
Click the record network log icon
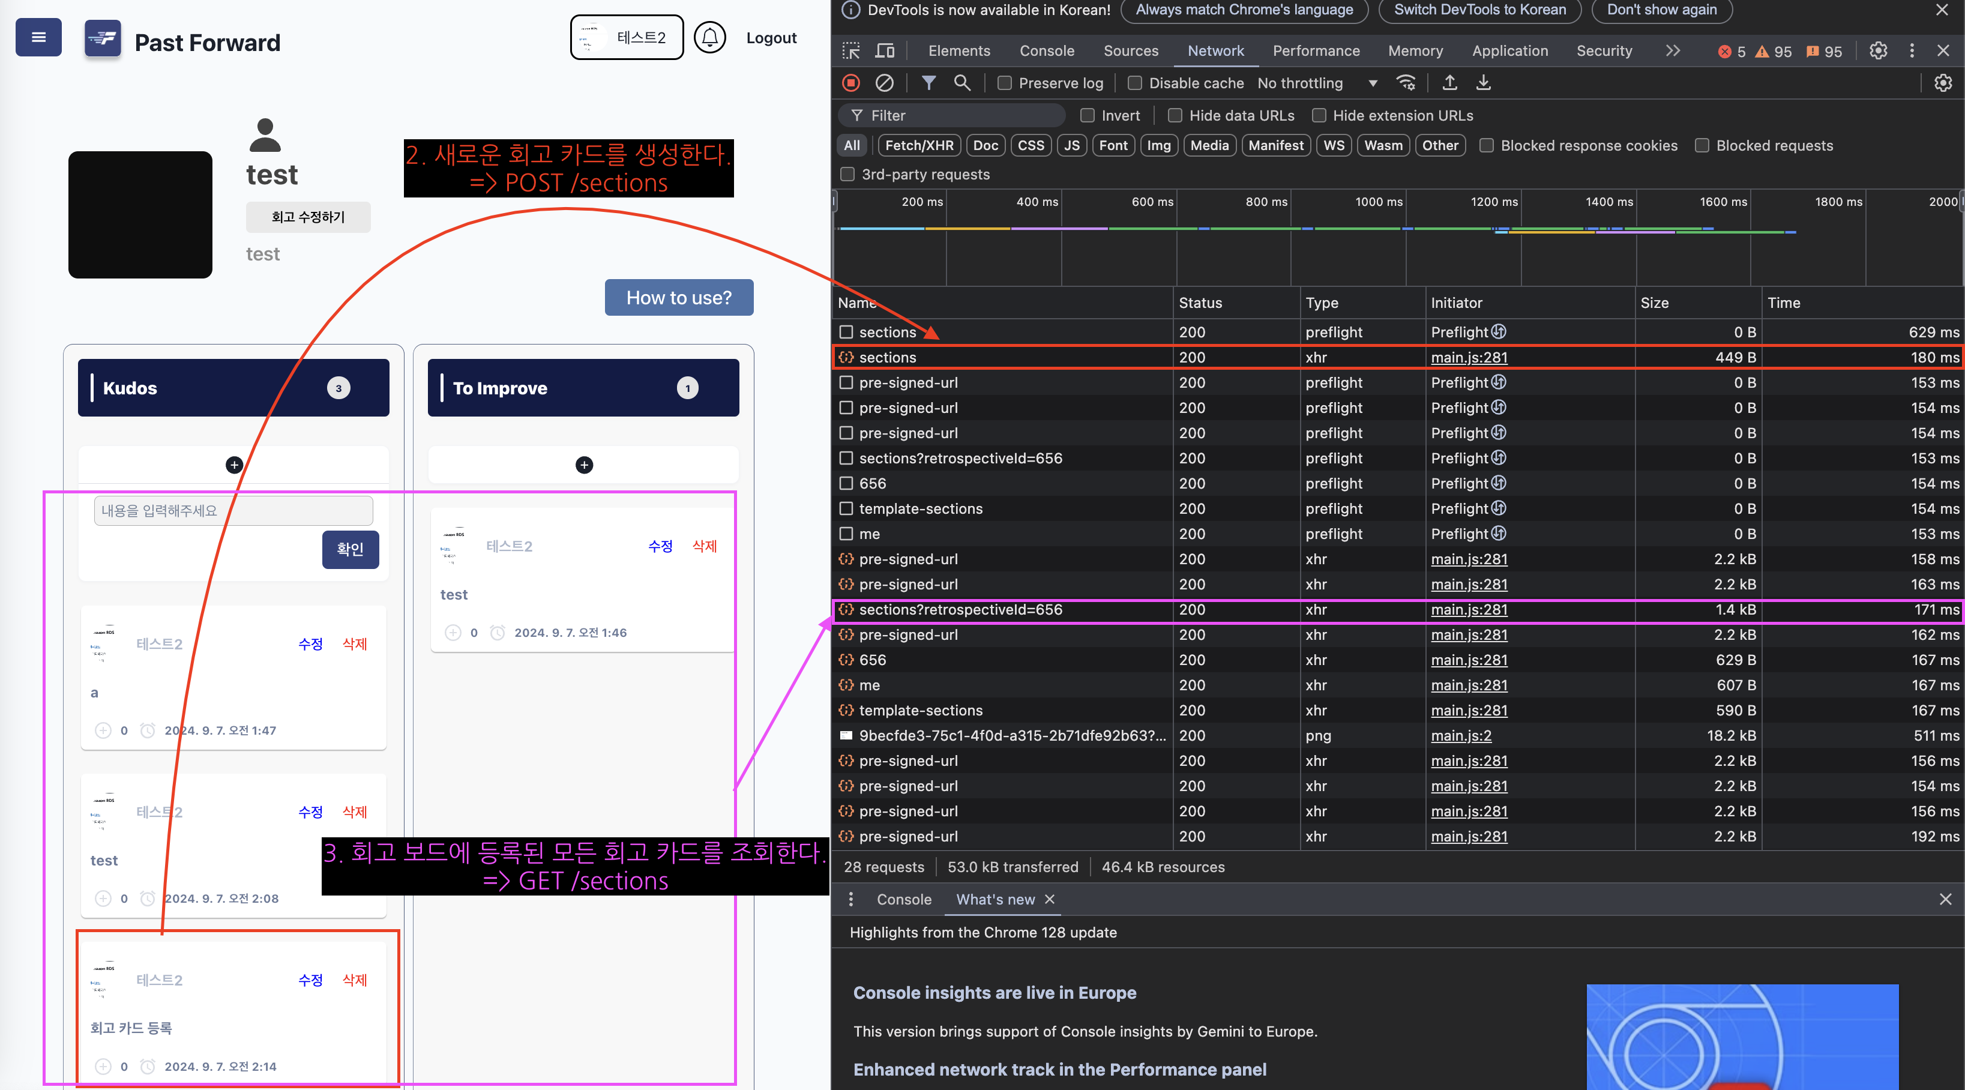tap(851, 82)
